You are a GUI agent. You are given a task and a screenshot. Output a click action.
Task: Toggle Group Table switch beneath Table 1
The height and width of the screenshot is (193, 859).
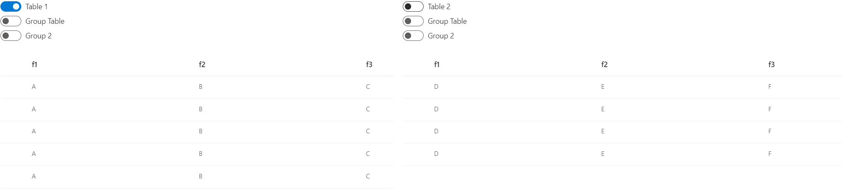coord(11,21)
